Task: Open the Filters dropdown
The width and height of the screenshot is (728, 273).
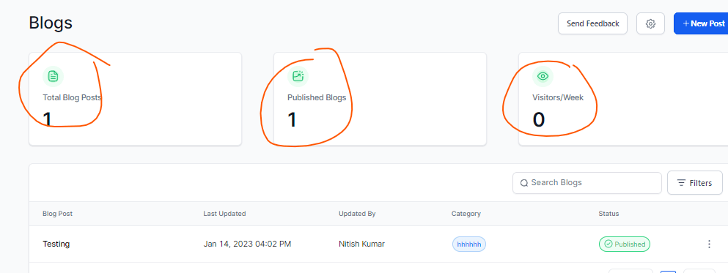Action: (694, 183)
